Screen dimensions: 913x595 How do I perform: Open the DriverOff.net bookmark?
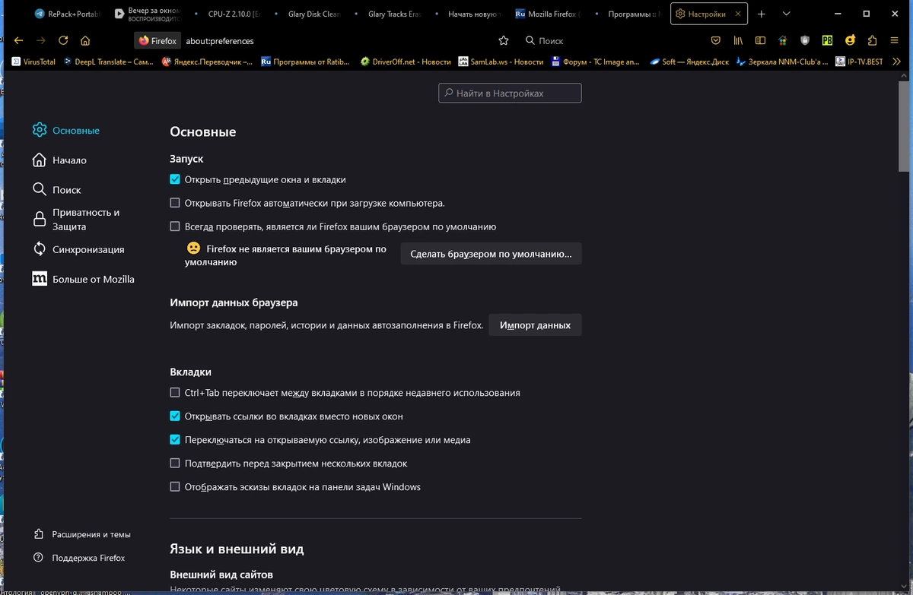[x=406, y=62]
